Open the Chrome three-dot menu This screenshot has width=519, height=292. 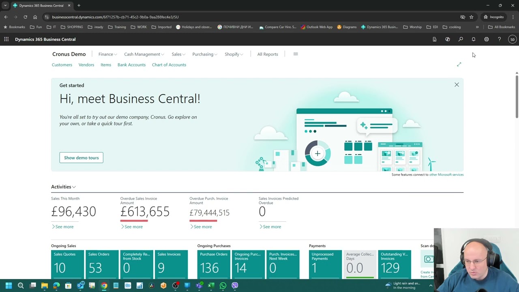coord(513,17)
